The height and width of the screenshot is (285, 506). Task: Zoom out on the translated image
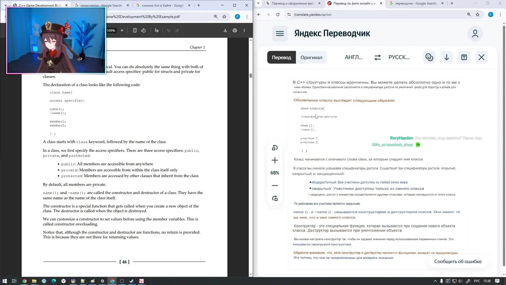(x=275, y=186)
